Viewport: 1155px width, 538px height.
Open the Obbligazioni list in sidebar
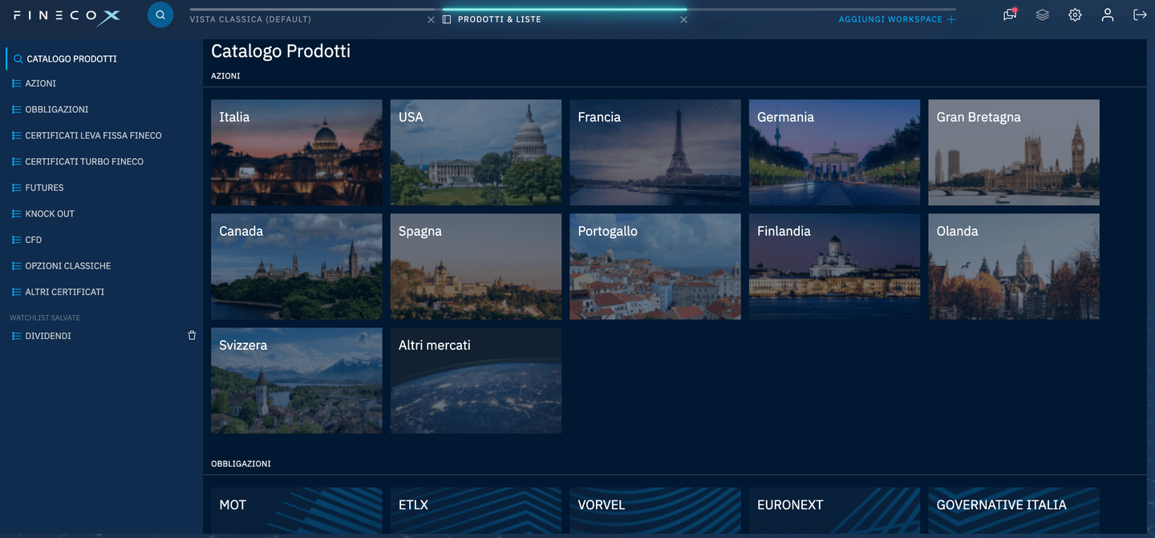point(56,110)
